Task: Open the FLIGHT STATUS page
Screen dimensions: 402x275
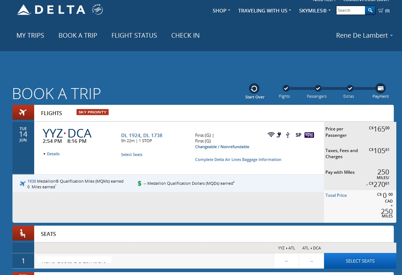Action: pos(134,36)
